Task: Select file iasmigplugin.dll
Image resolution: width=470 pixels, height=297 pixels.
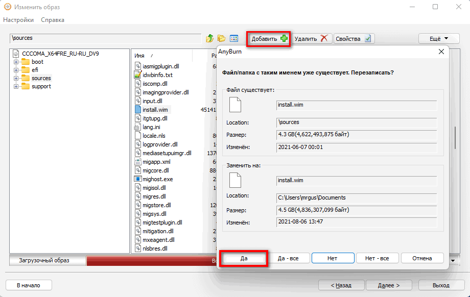Action: pyautogui.click(x=160, y=66)
